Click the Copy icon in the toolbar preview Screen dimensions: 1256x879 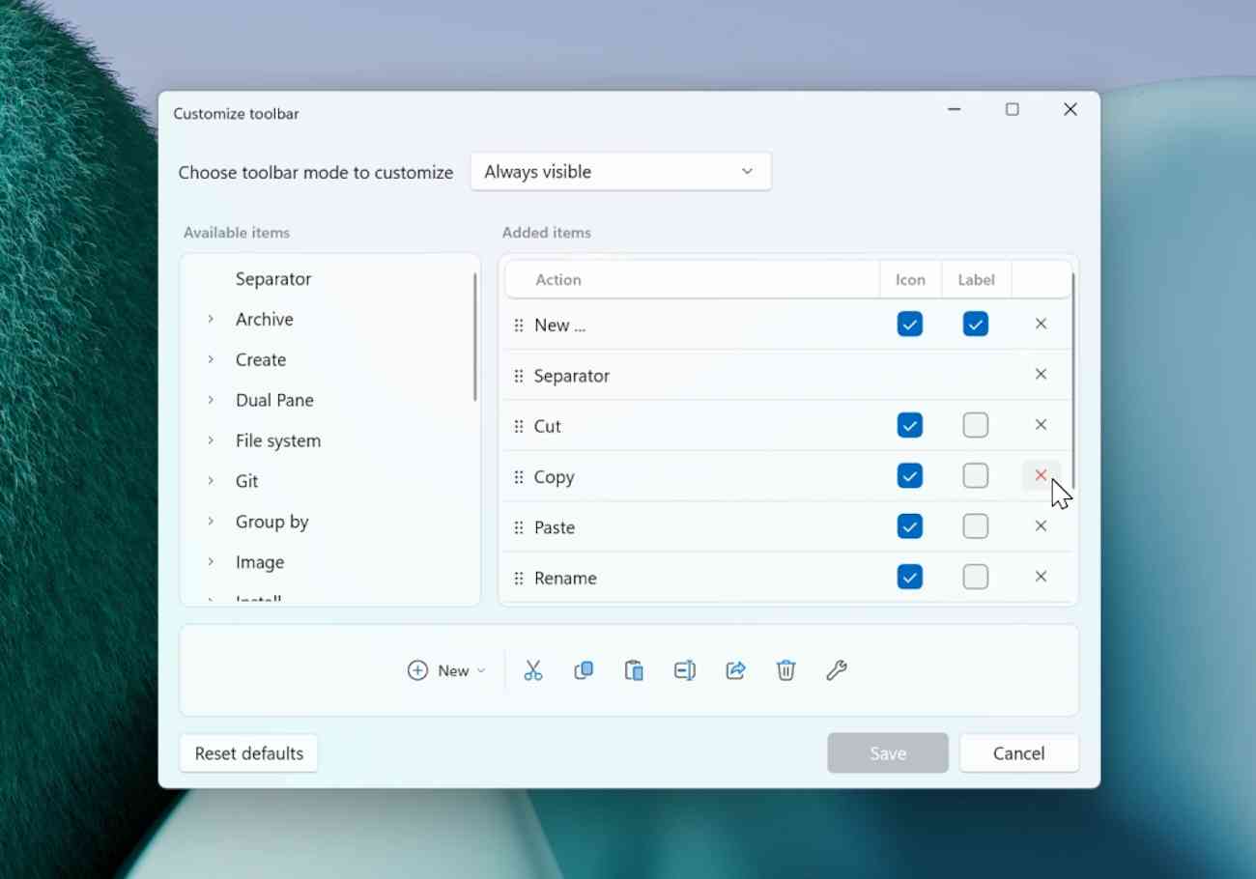pyautogui.click(x=584, y=669)
